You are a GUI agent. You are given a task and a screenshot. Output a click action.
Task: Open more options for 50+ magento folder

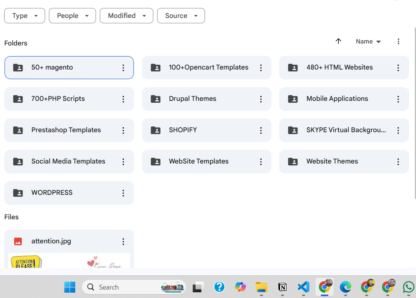tap(123, 68)
